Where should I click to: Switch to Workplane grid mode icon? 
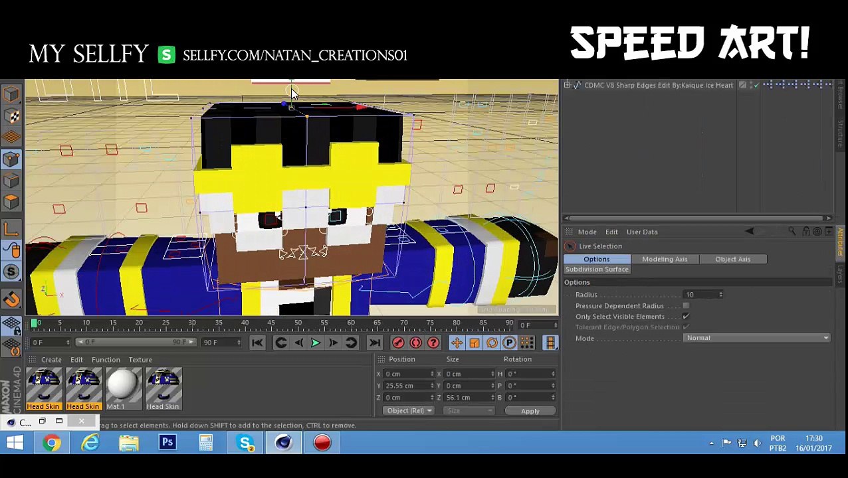(11, 137)
